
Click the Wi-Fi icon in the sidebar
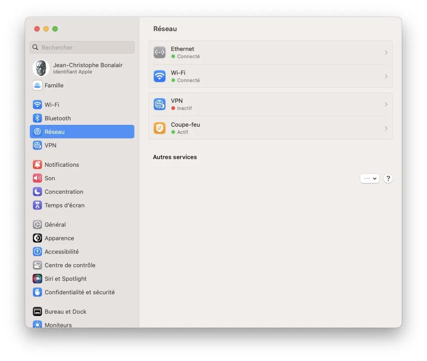[37, 105]
